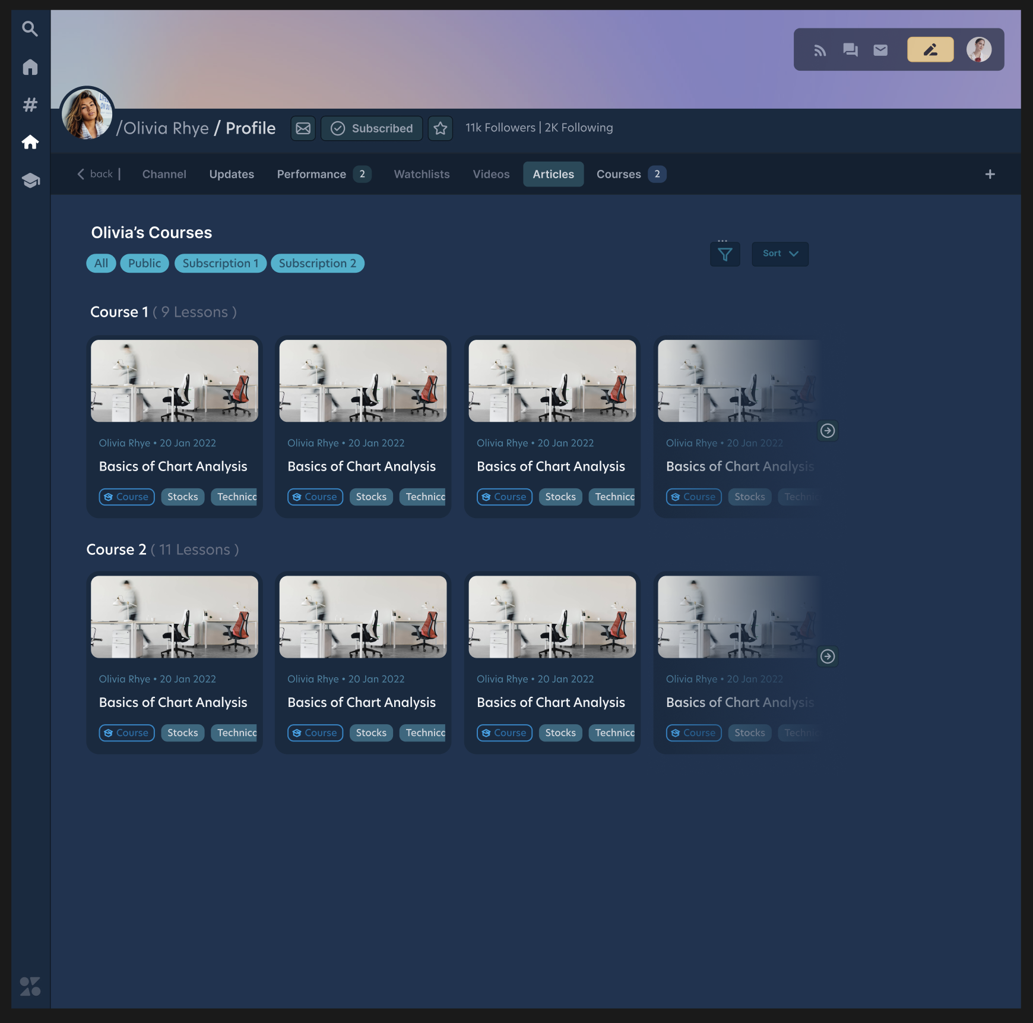Click Technical tag on third Course 1 card
Screen dimensions: 1033x1023
click(612, 497)
